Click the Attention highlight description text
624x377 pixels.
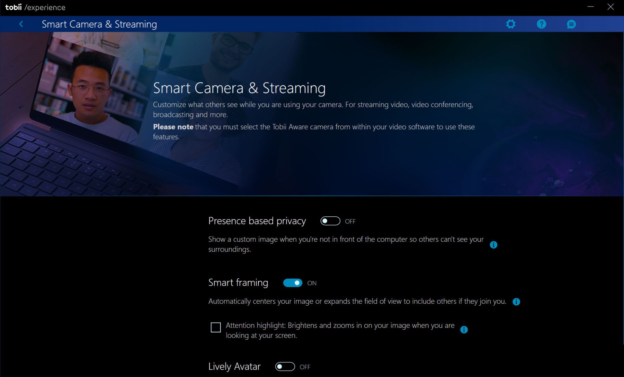point(340,330)
